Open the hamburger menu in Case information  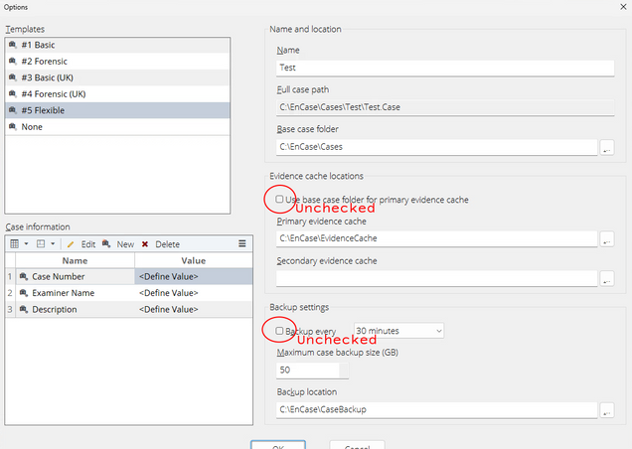coord(242,243)
